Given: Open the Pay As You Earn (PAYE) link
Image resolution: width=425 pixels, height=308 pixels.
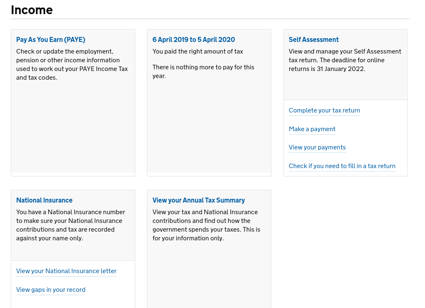Looking at the screenshot, I should point(51,40).
